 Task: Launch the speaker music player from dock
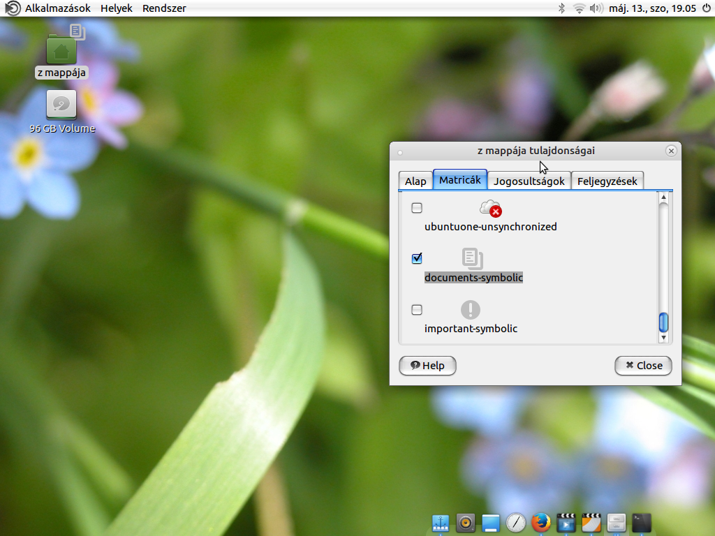tap(466, 523)
